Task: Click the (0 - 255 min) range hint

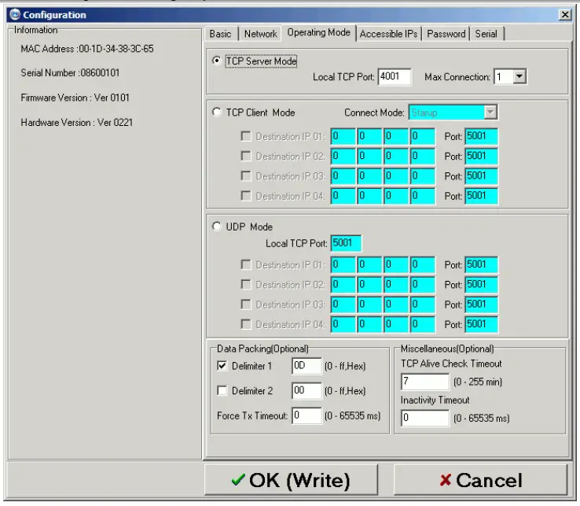Action: click(478, 382)
